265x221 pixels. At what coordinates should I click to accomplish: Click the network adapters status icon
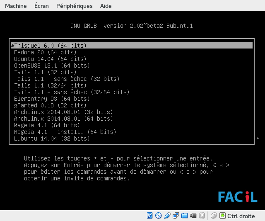click(x=176, y=216)
